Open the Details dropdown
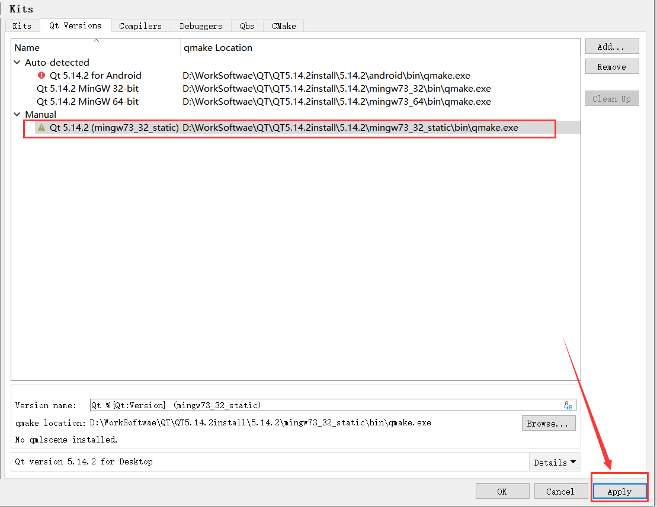This screenshot has height=507, width=657. pos(555,462)
